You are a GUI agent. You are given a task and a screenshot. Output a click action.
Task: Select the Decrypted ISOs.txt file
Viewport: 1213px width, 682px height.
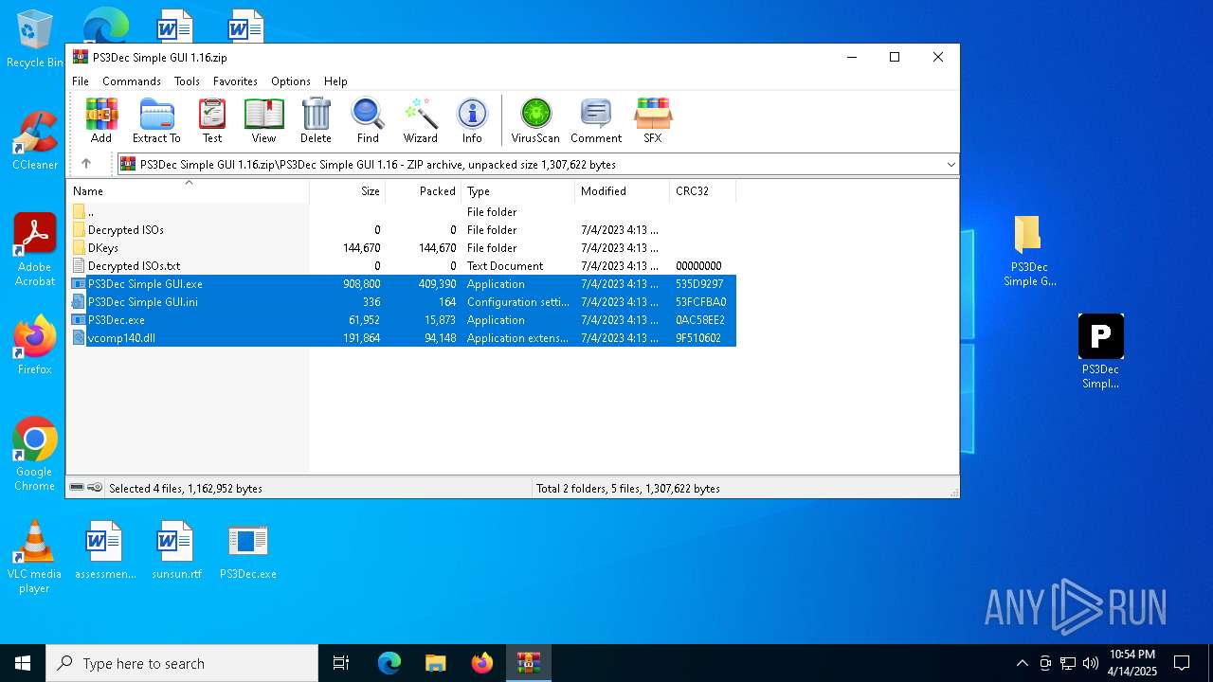coord(403,266)
